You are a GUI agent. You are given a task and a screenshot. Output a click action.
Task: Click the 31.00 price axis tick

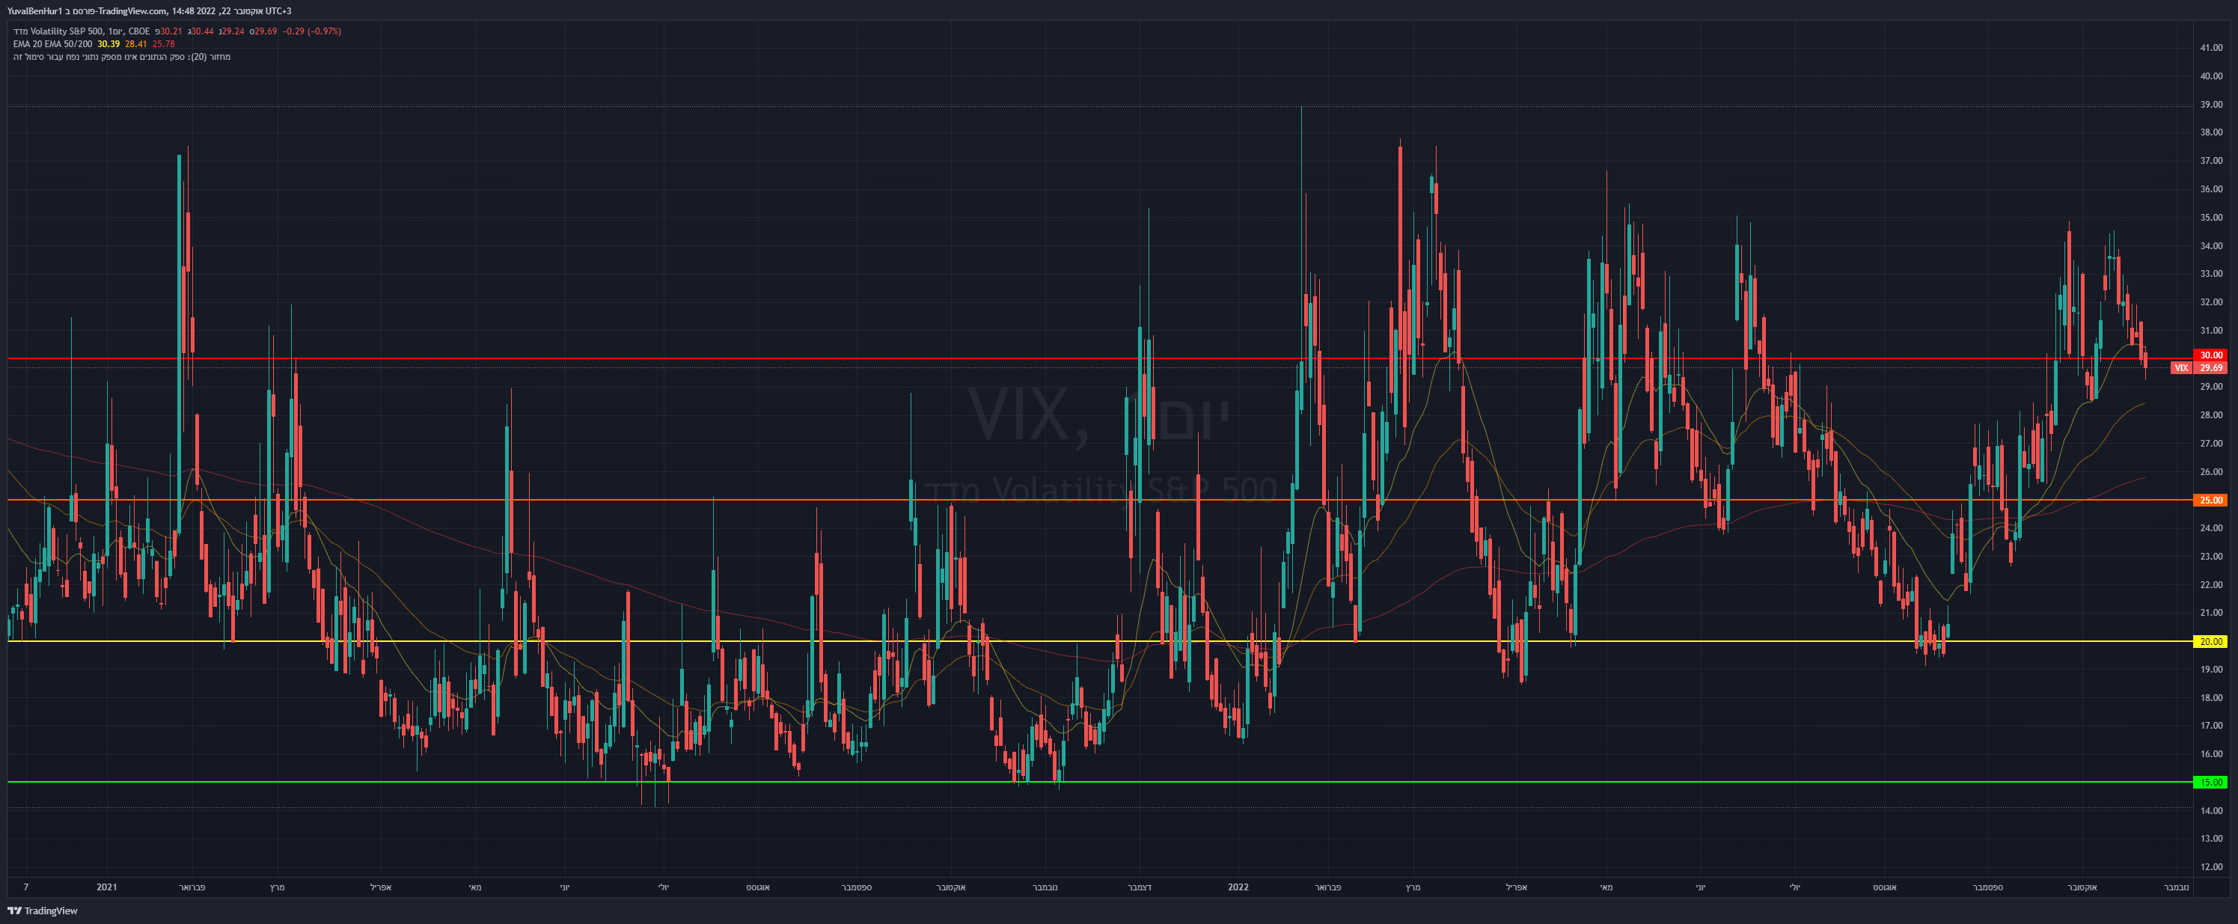[2211, 330]
